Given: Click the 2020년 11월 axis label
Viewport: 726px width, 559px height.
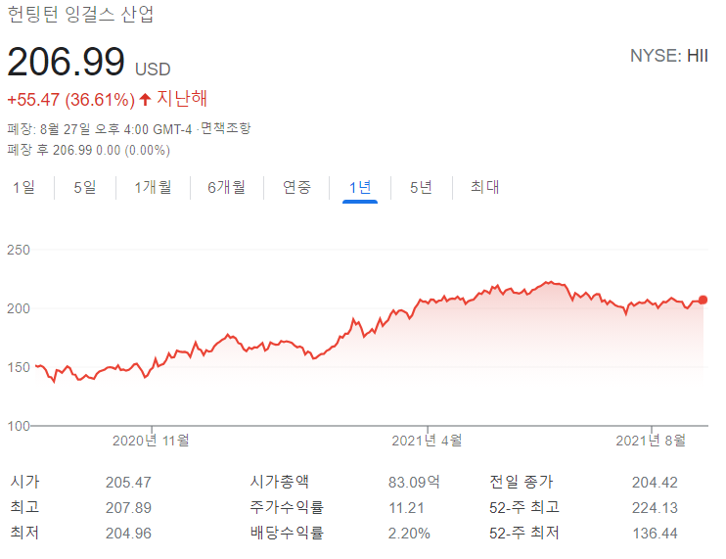Looking at the screenshot, I should tap(151, 440).
